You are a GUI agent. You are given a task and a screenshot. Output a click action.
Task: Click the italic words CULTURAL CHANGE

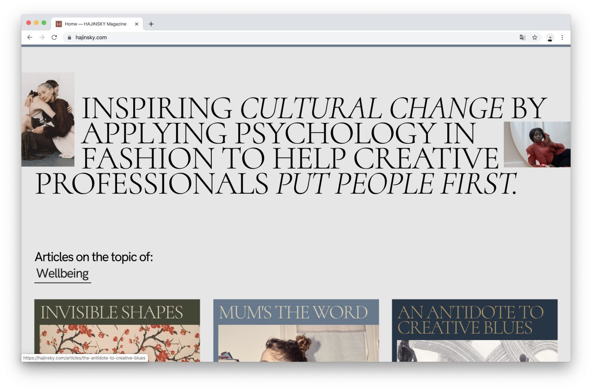[372, 109]
